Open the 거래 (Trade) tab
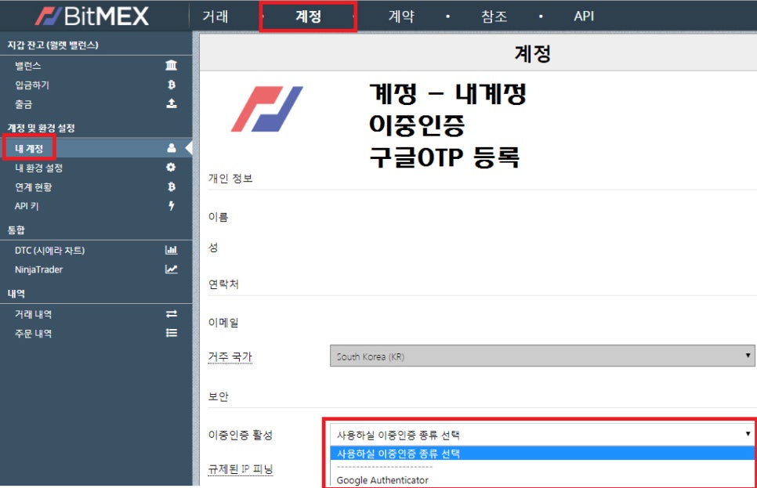 216,16
